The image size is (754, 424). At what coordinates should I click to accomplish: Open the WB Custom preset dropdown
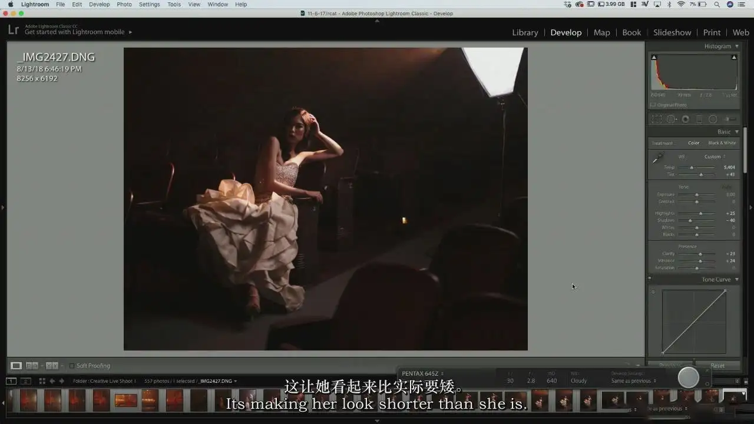click(x=715, y=157)
